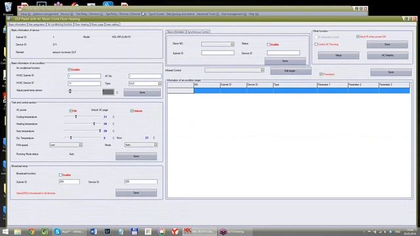420x236 pixels.
Task: Open Lightroom from the taskbar
Action: click(x=108, y=231)
